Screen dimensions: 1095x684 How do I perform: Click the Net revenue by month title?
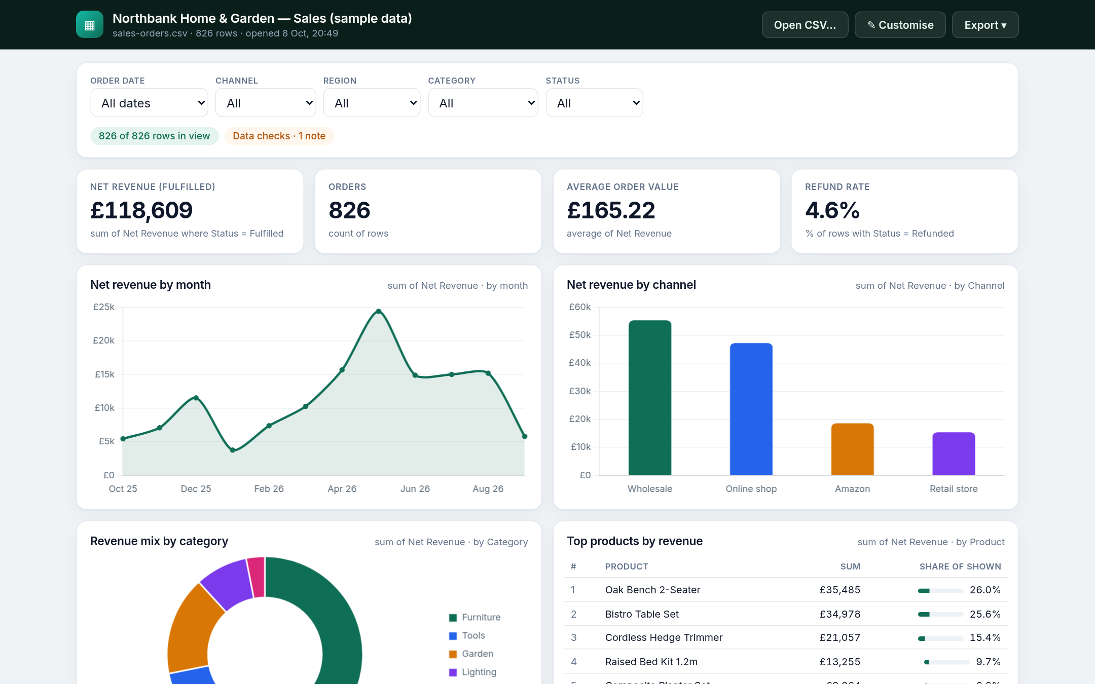tap(151, 285)
